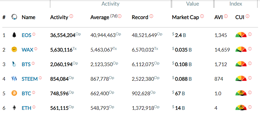Open the BTC name link

click(x=26, y=94)
